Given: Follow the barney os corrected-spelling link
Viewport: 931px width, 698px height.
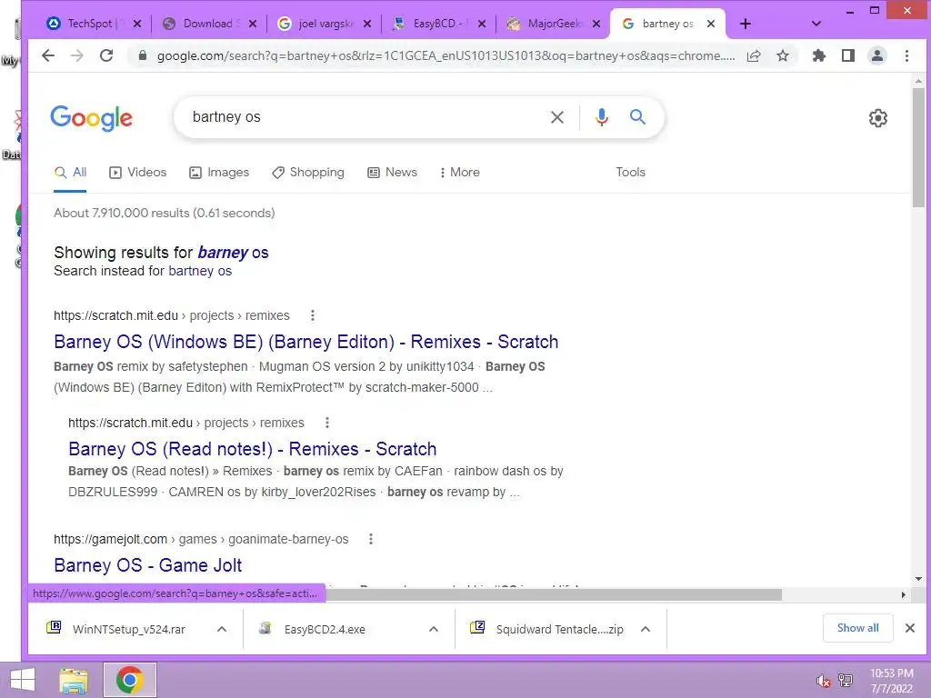Looking at the screenshot, I should pos(234,253).
